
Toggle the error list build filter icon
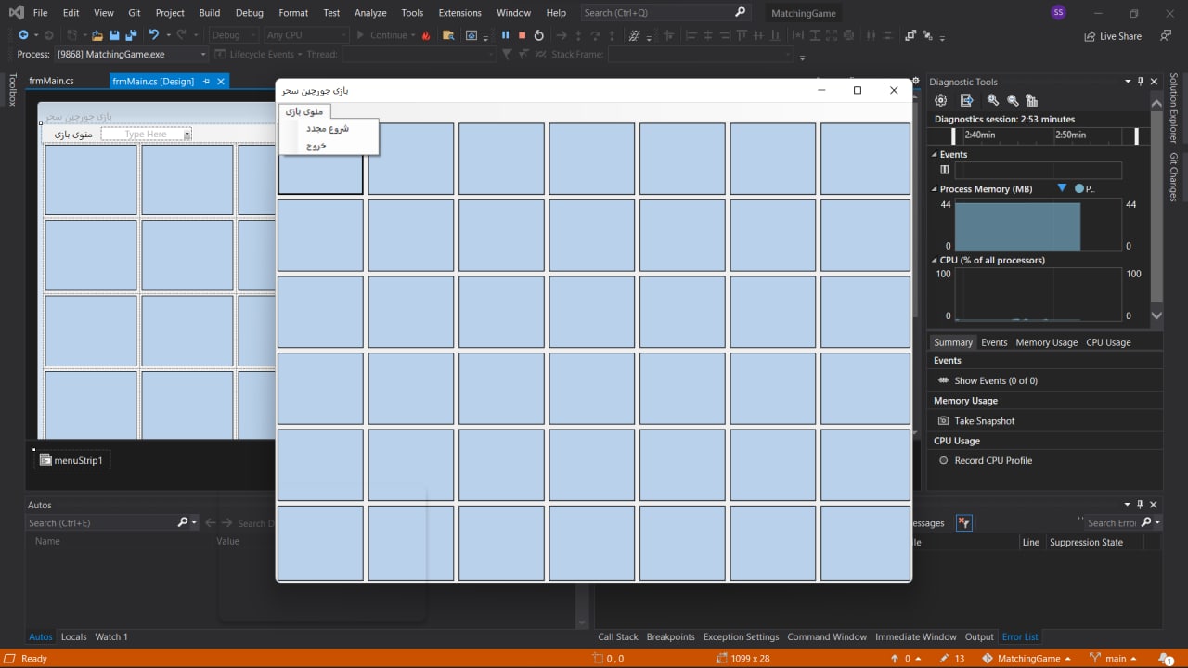[x=964, y=523]
